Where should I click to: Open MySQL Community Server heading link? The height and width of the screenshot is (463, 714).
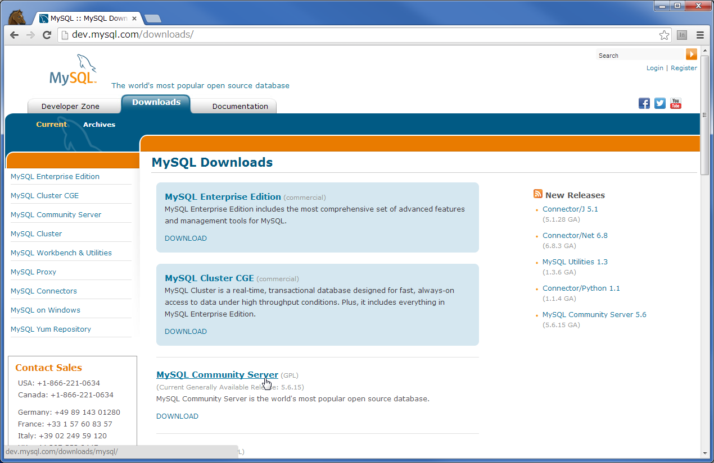tap(217, 374)
